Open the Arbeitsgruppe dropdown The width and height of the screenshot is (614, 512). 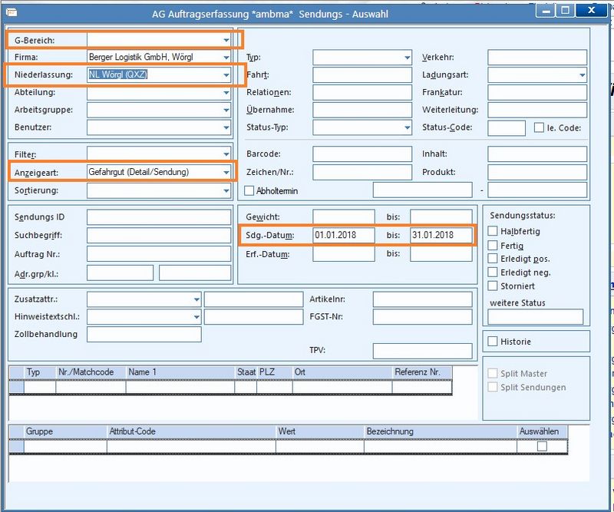tap(226, 110)
